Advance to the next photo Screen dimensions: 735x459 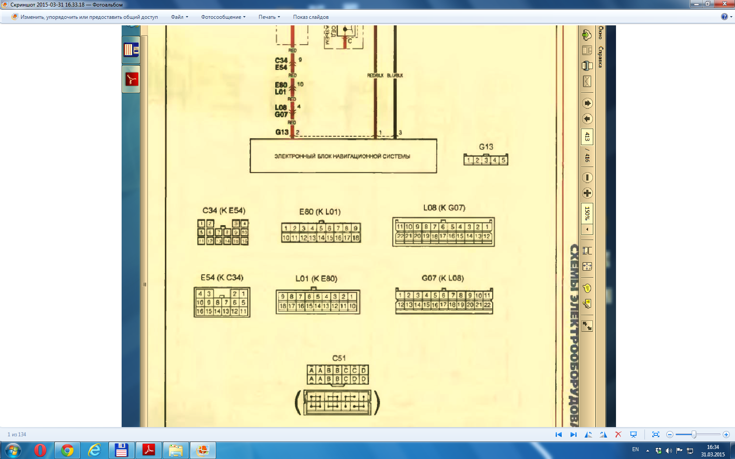[573, 435]
